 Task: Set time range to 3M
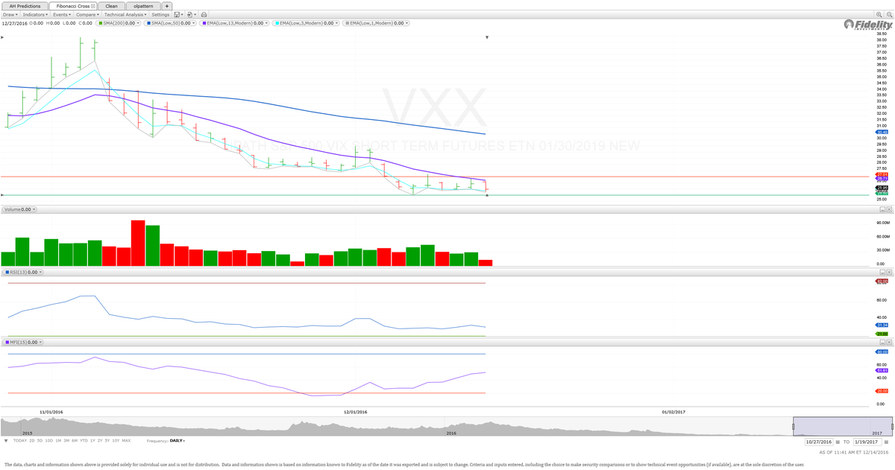[x=66, y=440]
